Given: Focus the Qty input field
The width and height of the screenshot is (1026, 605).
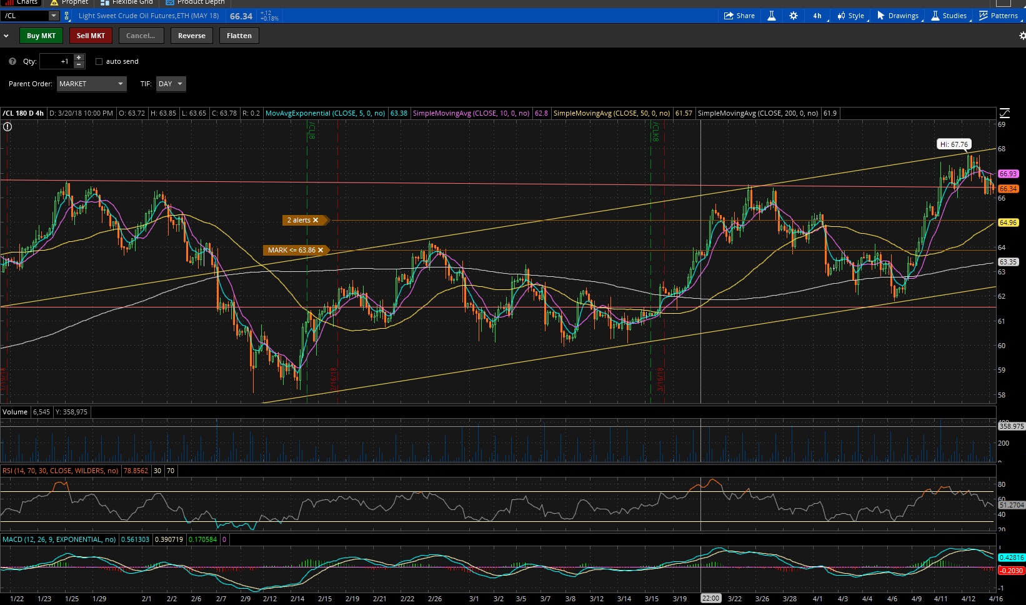Looking at the screenshot, I should pos(56,61).
